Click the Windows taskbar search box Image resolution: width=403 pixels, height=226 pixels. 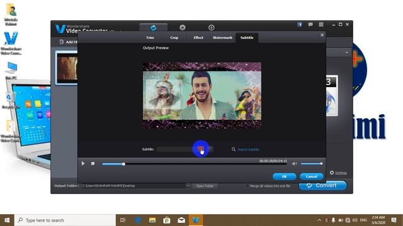(65, 220)
